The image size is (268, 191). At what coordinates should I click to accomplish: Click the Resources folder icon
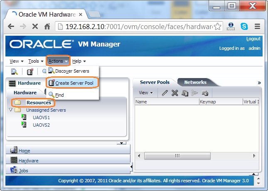click(x=18, y=102)
